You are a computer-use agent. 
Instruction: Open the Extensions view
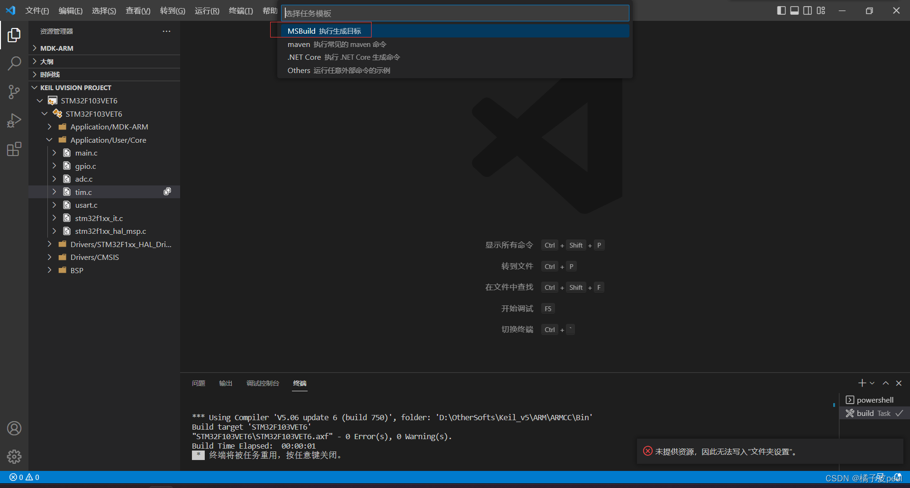click(14, 149)
